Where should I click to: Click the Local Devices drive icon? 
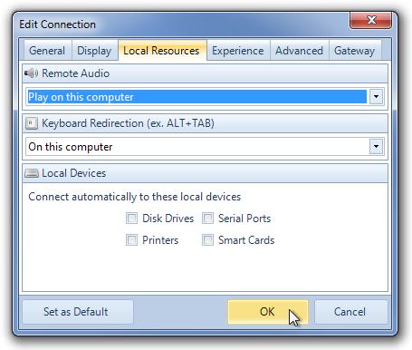(32, 173)
